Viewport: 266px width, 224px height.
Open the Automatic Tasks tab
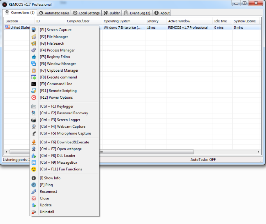coord(54,13)
